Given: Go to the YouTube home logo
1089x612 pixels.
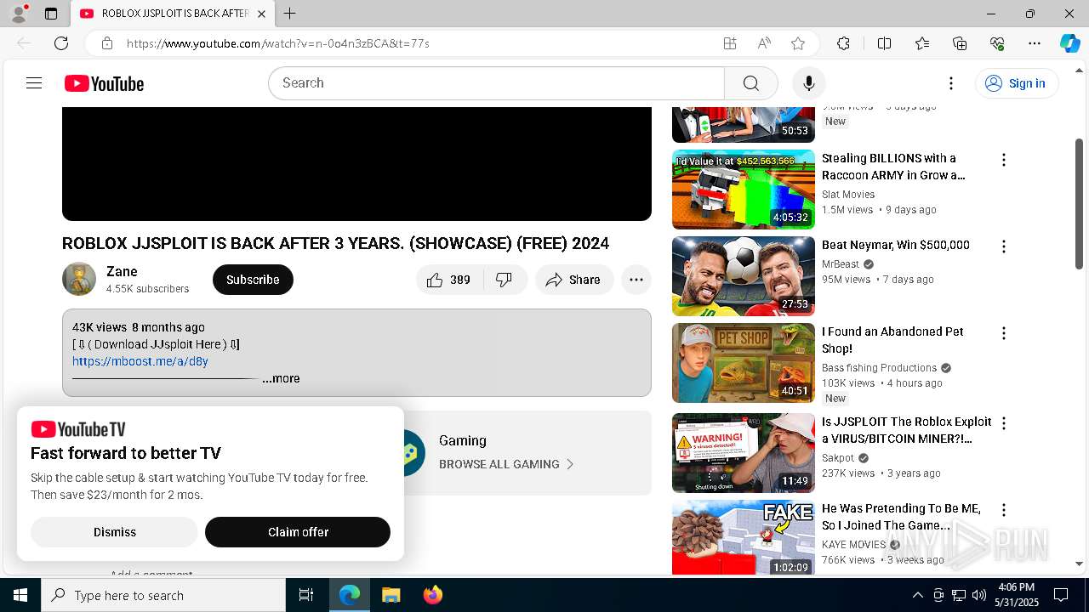Looking at the screenshot, I should [x=104, y=83].
